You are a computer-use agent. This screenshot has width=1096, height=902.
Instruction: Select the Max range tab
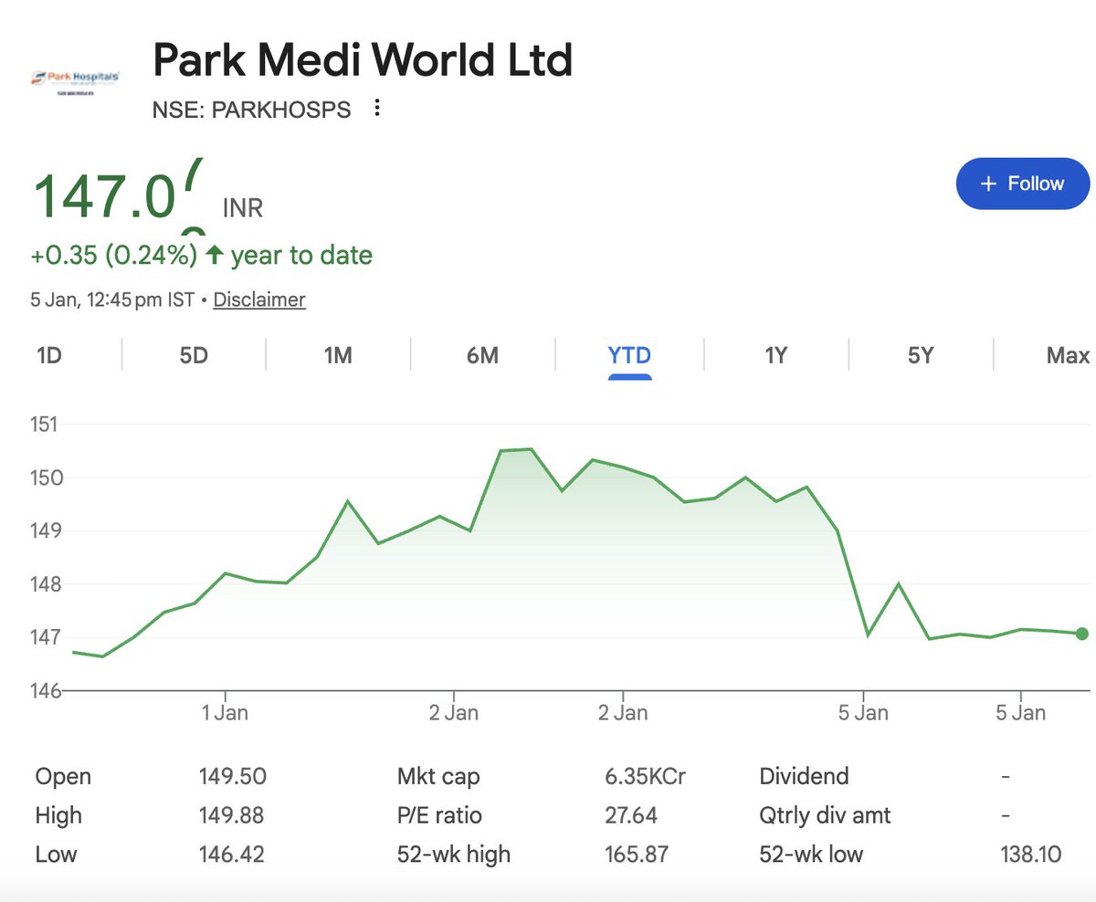[x=1068, y=355]
